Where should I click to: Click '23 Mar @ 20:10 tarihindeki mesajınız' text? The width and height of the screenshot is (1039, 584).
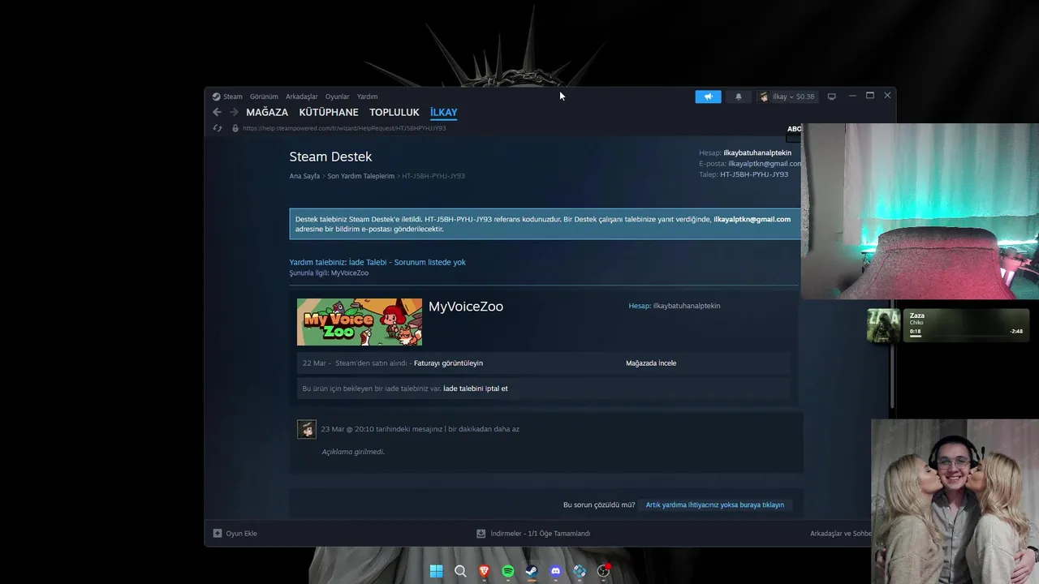(x=382, y=429)
